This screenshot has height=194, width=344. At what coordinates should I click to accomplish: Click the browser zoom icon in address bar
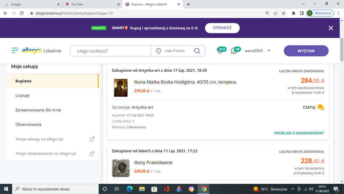coord(267,13)
